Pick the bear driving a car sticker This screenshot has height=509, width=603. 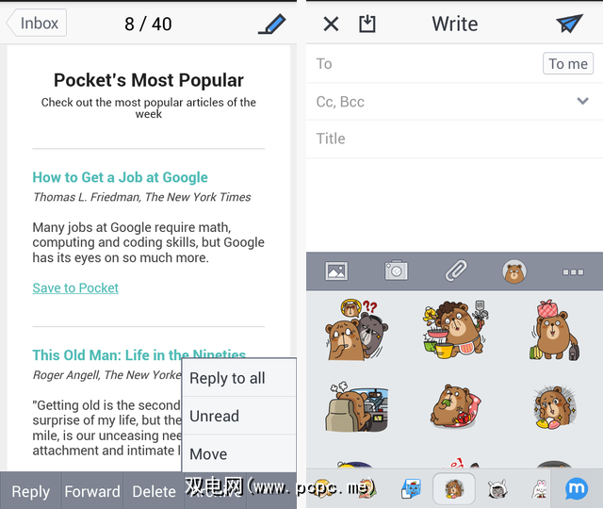point(357,406)
